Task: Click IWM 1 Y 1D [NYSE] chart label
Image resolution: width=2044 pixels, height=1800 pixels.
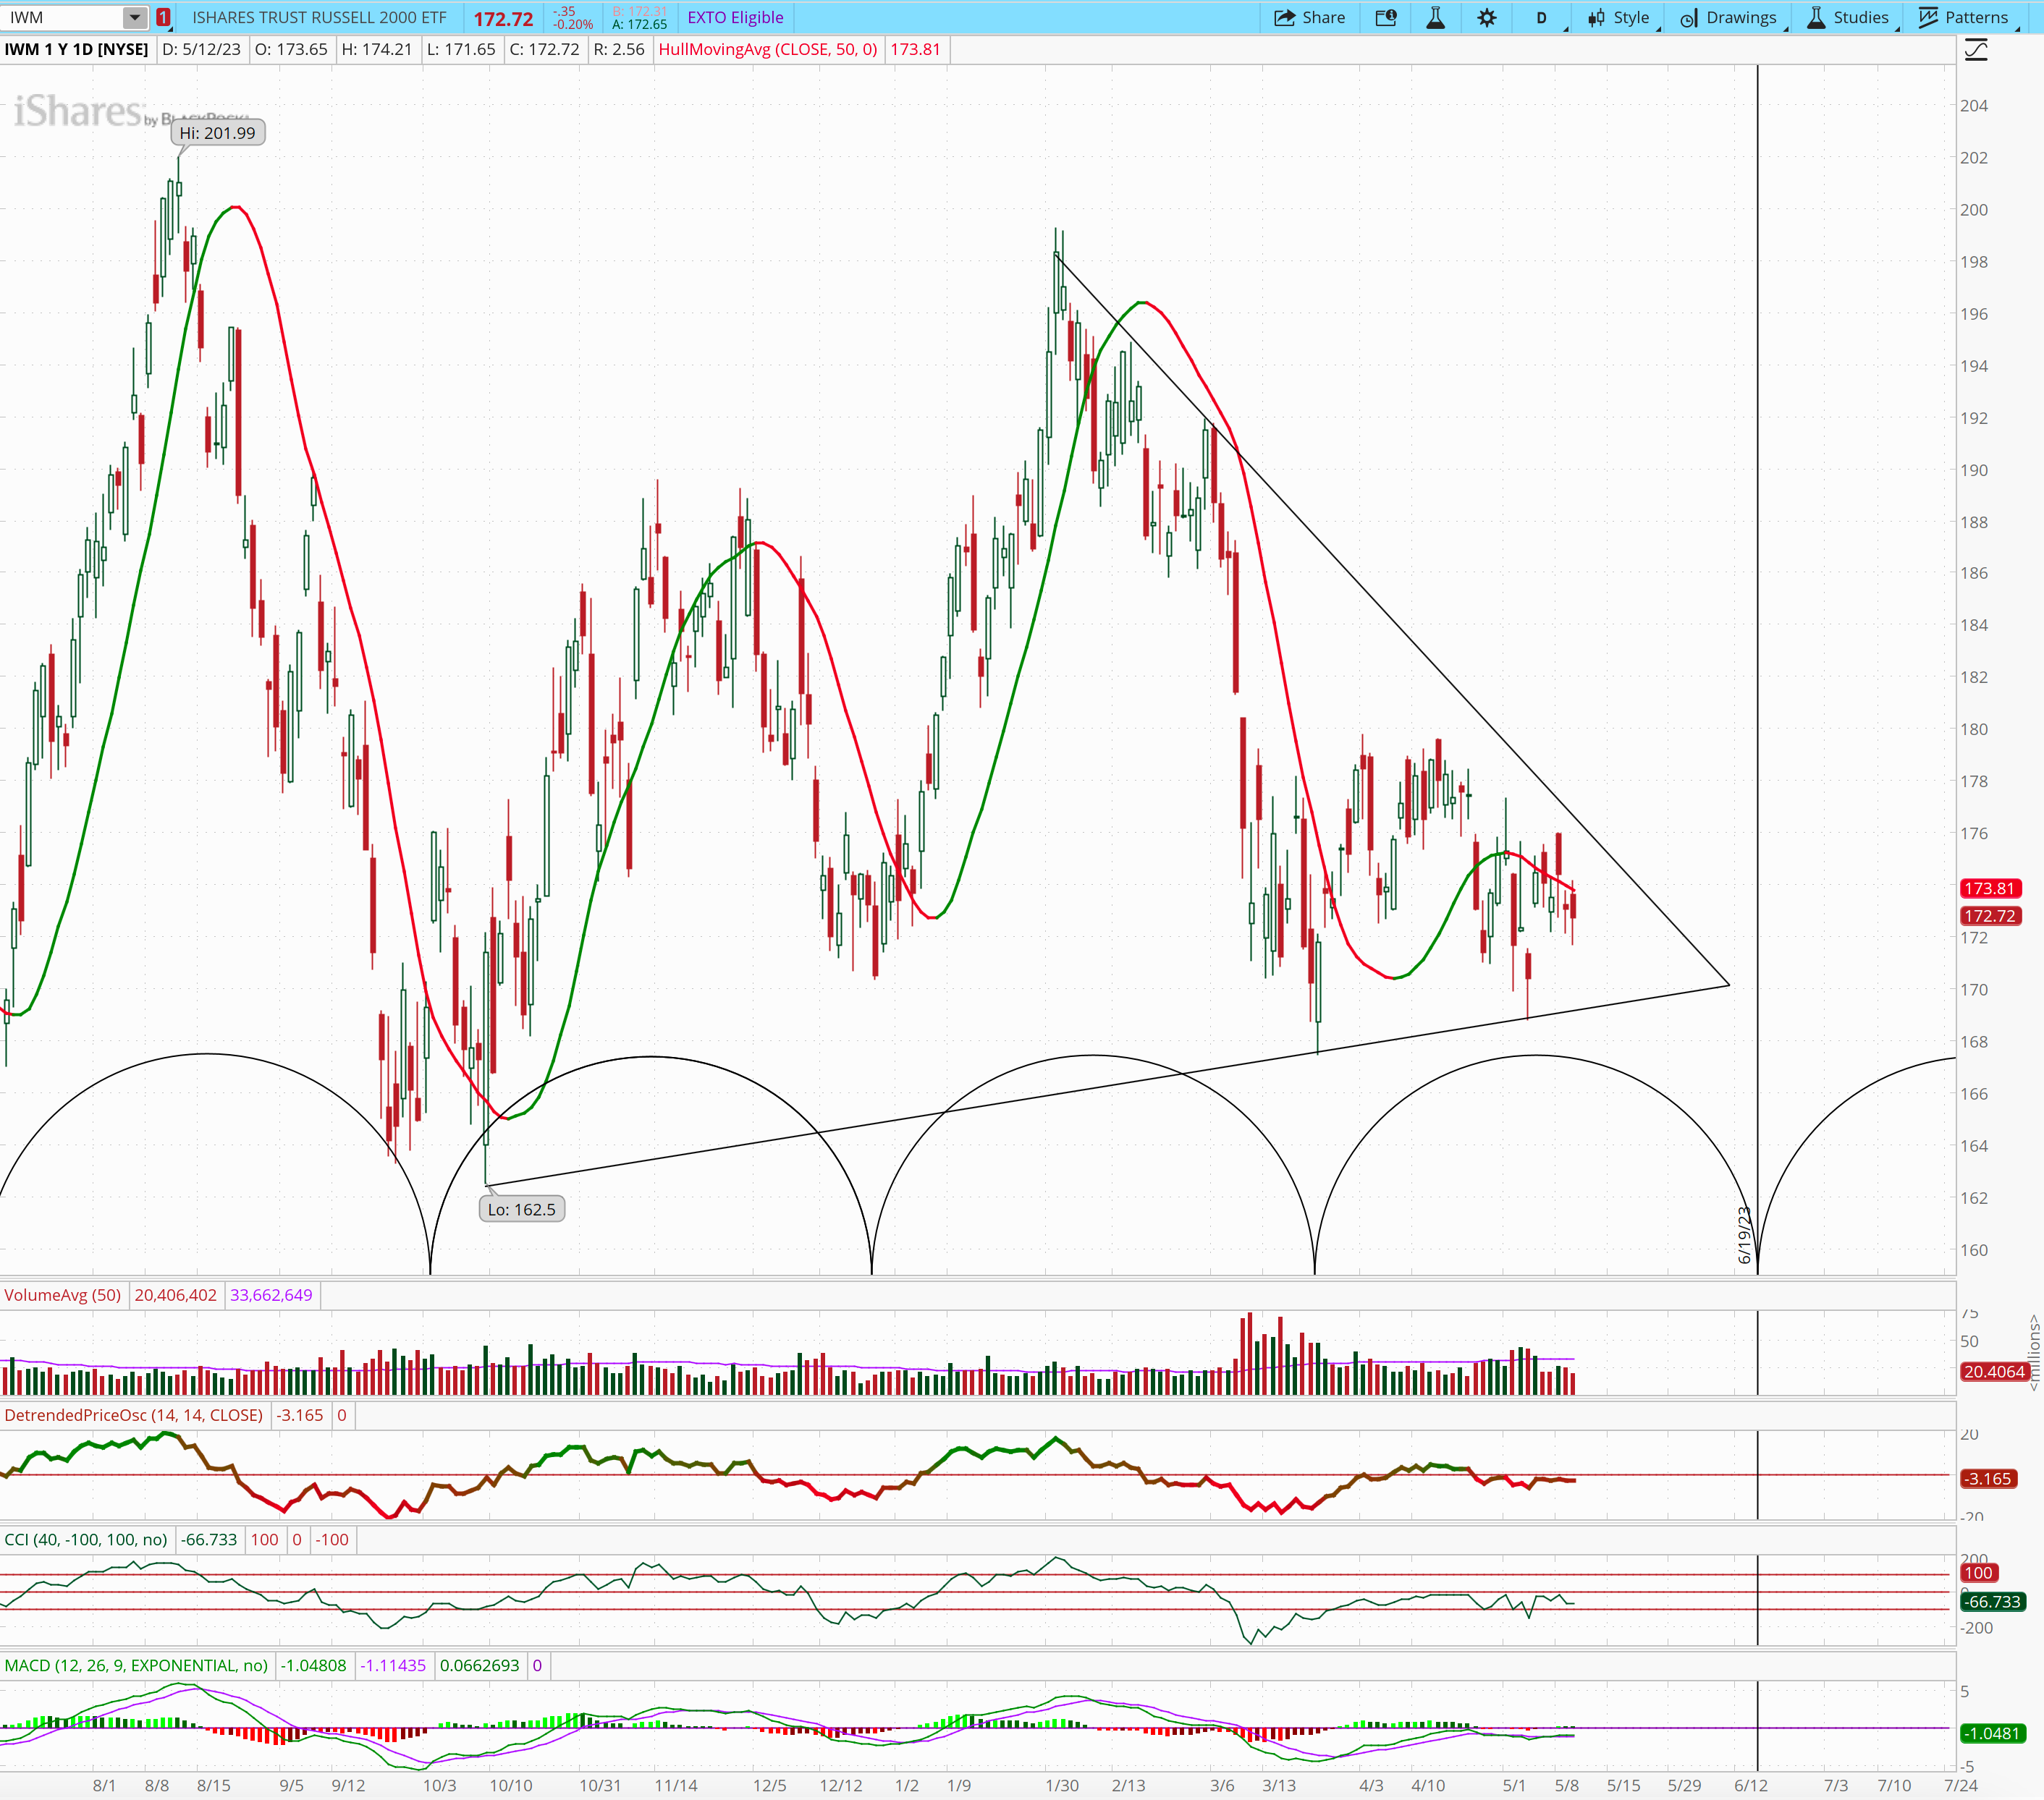Action: (x=76, y=49)
